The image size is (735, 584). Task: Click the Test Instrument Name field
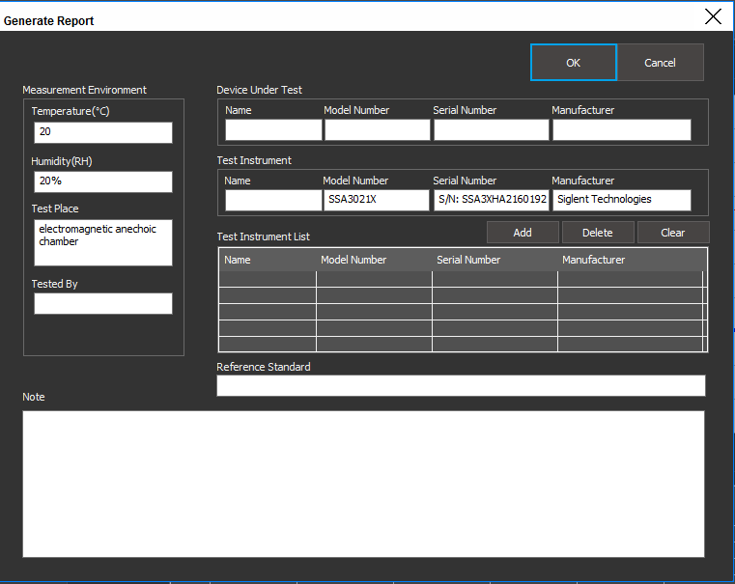pos(272,200)
